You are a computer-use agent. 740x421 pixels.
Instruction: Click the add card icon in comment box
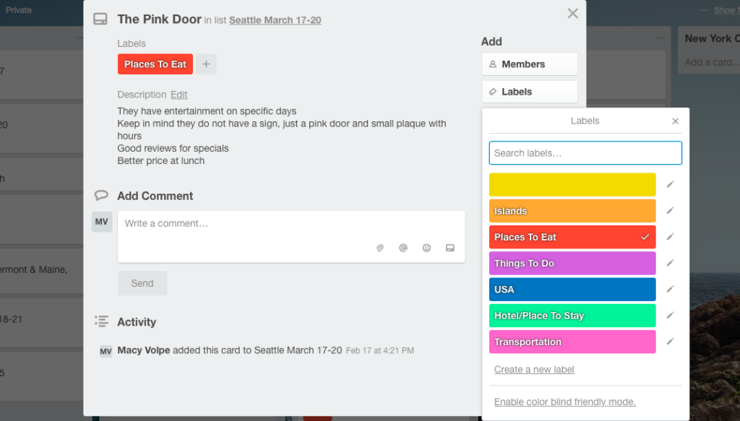[450, 248]
